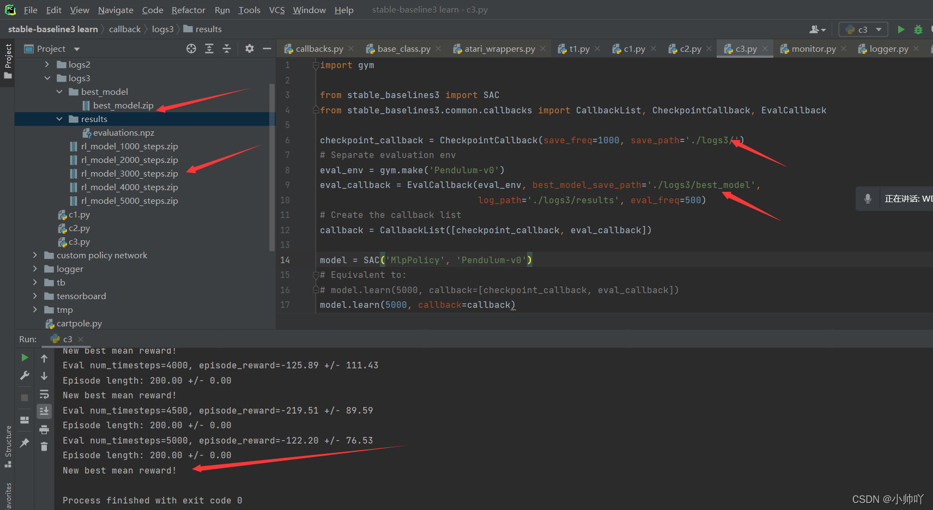Screen dimensions: 933x510
Task: Collapse the results folder
Action: (x=60, y=119)
